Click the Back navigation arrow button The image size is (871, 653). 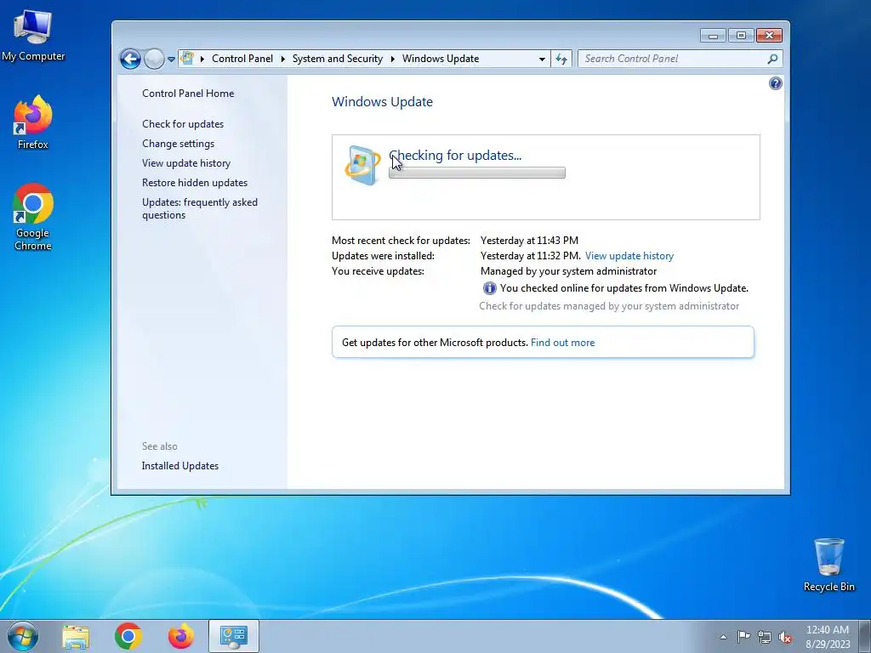coord(130,59)
